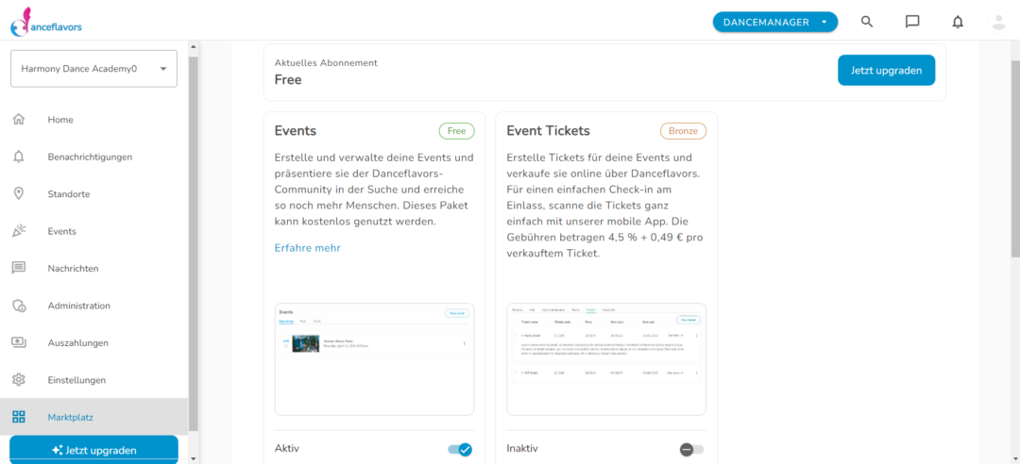This screenshot has height=464, width=1020.
Task: Click the Administration shield icon
Action: [18, 306]
